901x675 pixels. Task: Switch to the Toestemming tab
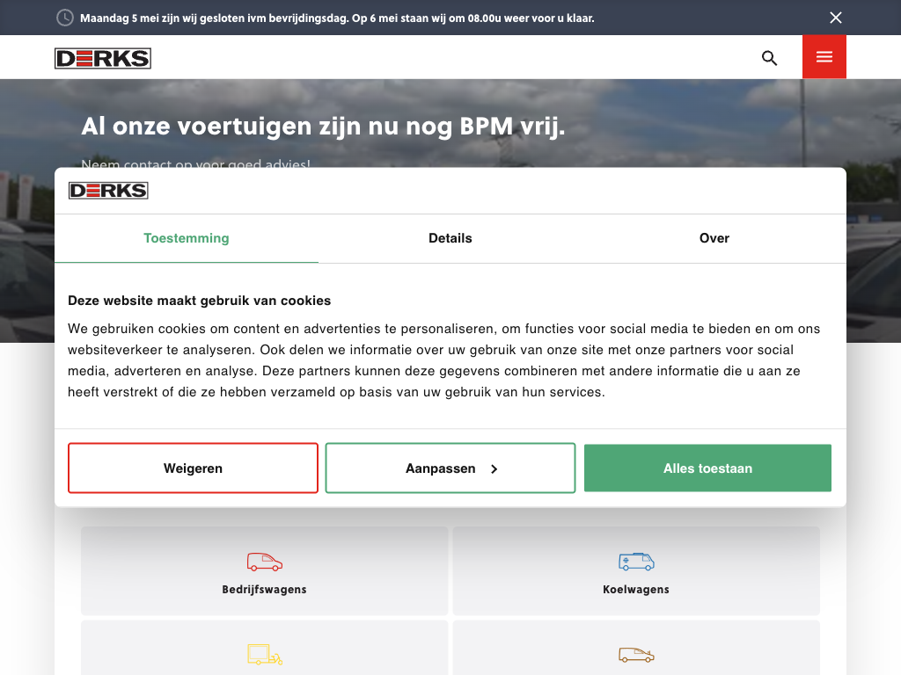pos(187,238)
